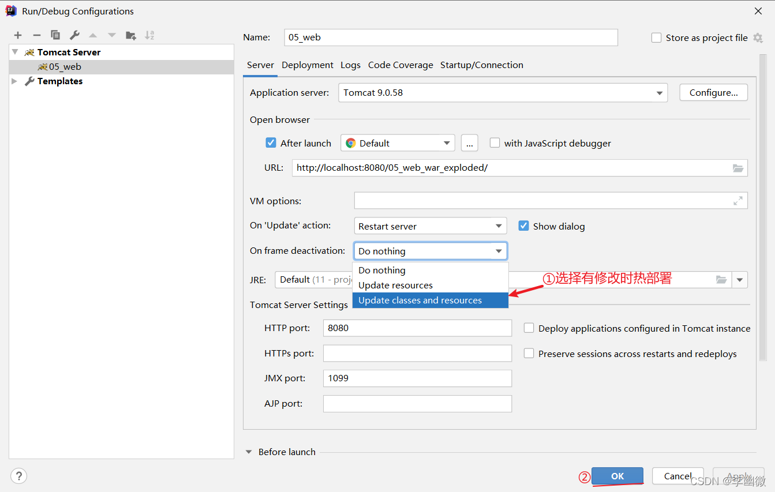Open JRE dropdown arrow
The height and width of the screenshot is (492, 775).
point(740,280)
